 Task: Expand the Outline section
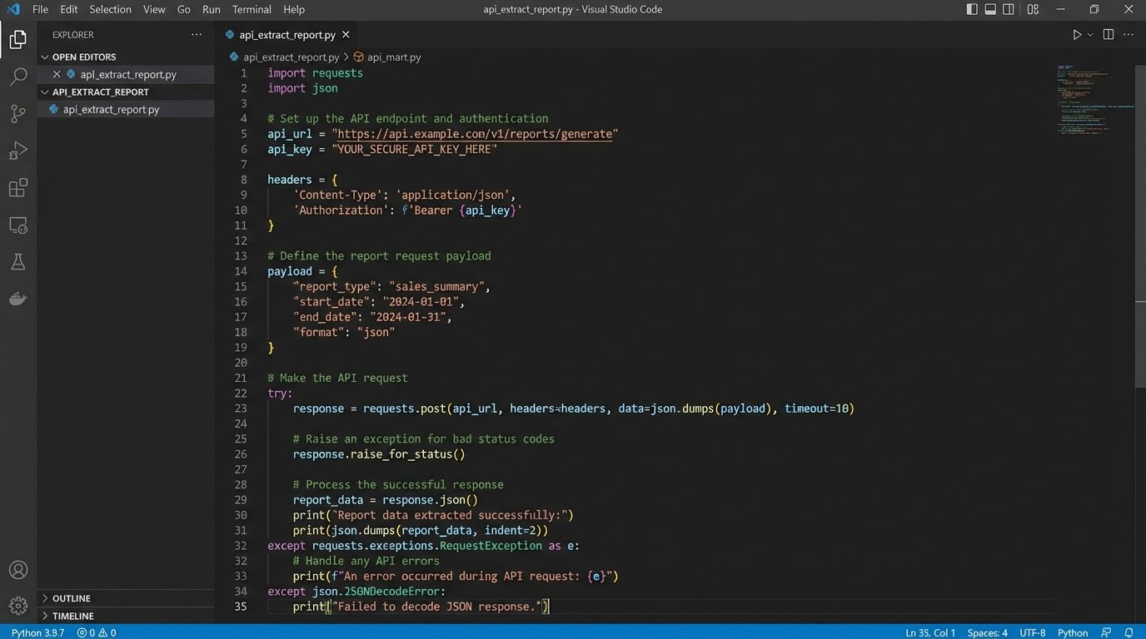(x=72, y=598)
